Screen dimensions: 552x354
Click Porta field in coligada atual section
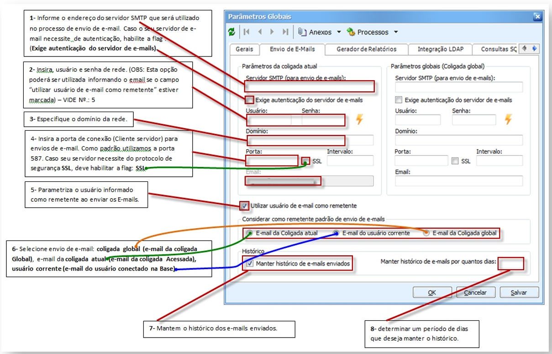(273, 160)
